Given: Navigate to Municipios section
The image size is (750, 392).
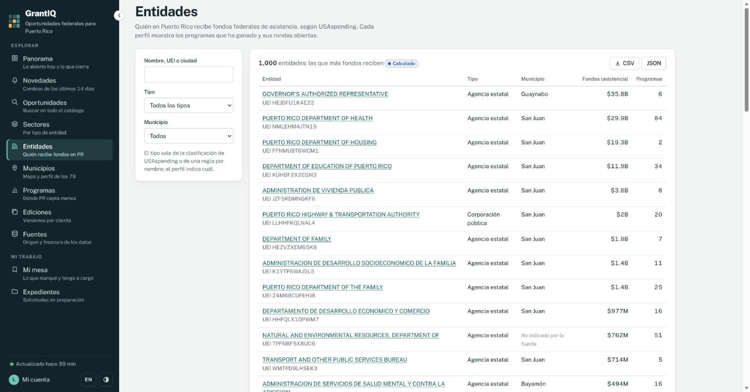Looking at the screenshot, I should [x=60, y=172].
